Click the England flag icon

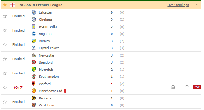(12, 5)
